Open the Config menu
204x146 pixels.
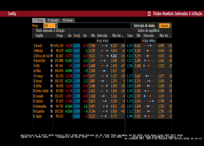[12, 13]
